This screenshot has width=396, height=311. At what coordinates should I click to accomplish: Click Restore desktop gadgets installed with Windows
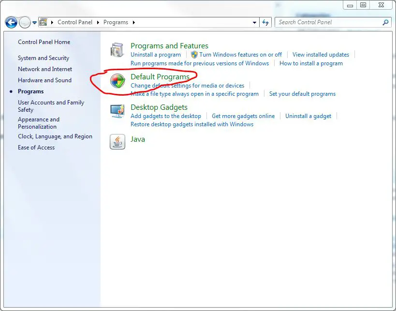[192, 124]
